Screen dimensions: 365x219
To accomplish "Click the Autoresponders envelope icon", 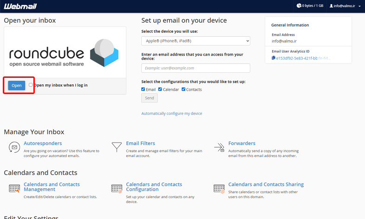I will [x=14, y=147].
